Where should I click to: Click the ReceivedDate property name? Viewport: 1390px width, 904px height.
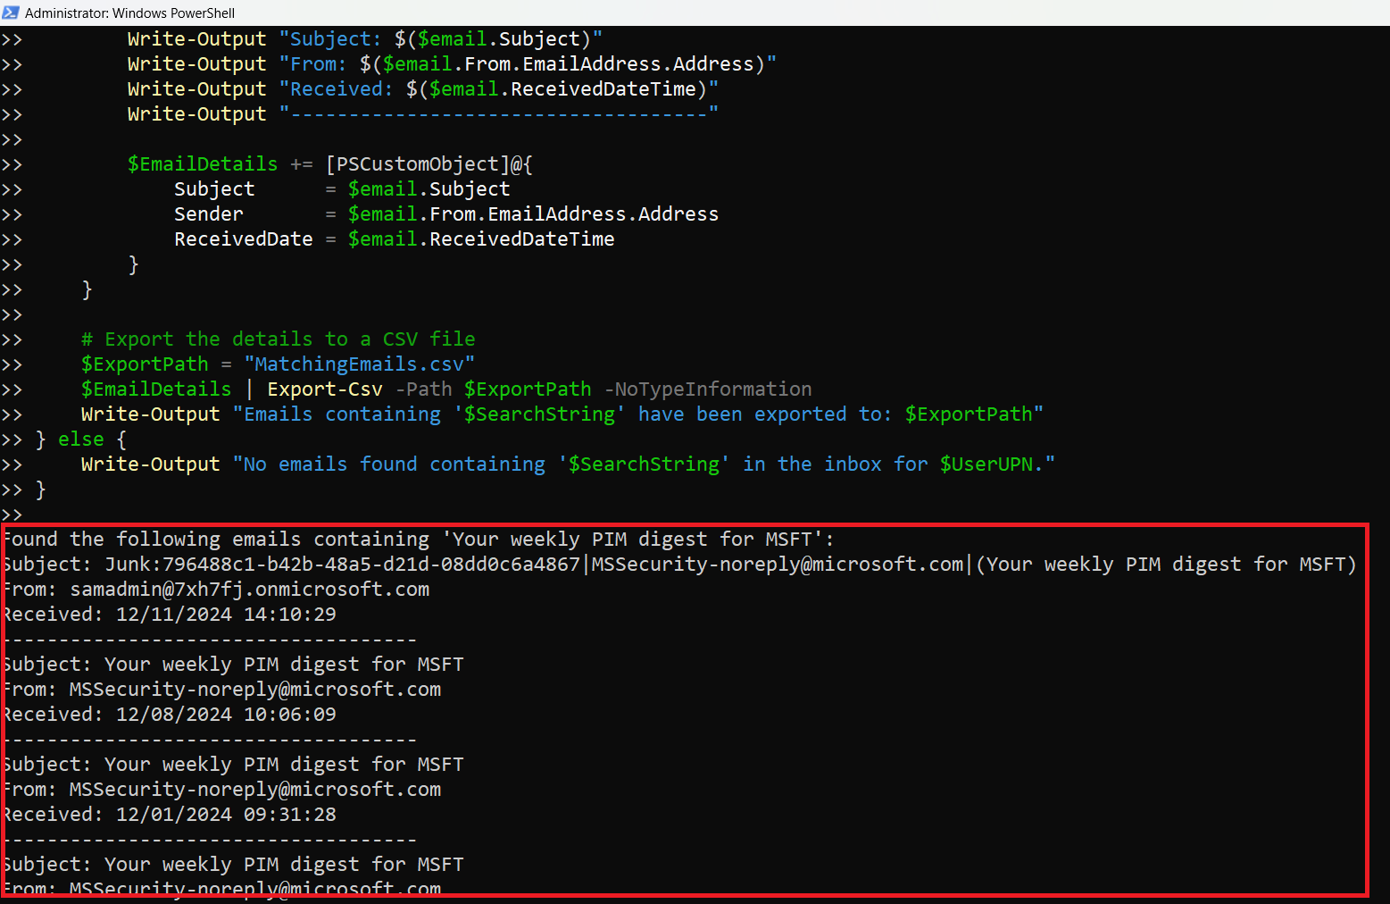pyautogui.click(x=243, y=239)
